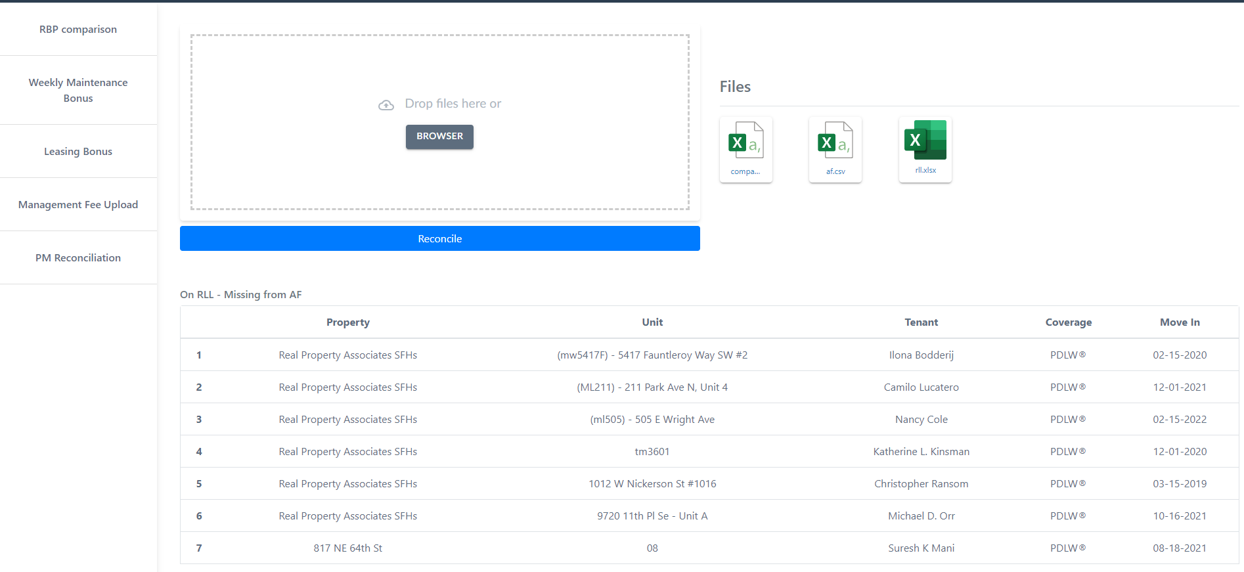Screen dimensions: 1244x572
Task: Open the compa... CSV file icon
Action: [745, 148]
